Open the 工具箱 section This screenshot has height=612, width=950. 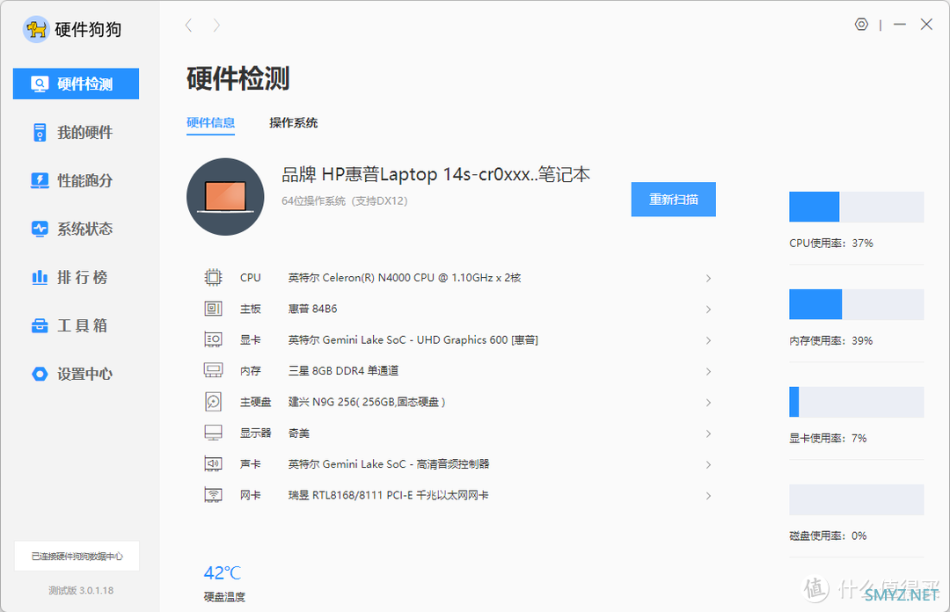click(x=76, y=326)
